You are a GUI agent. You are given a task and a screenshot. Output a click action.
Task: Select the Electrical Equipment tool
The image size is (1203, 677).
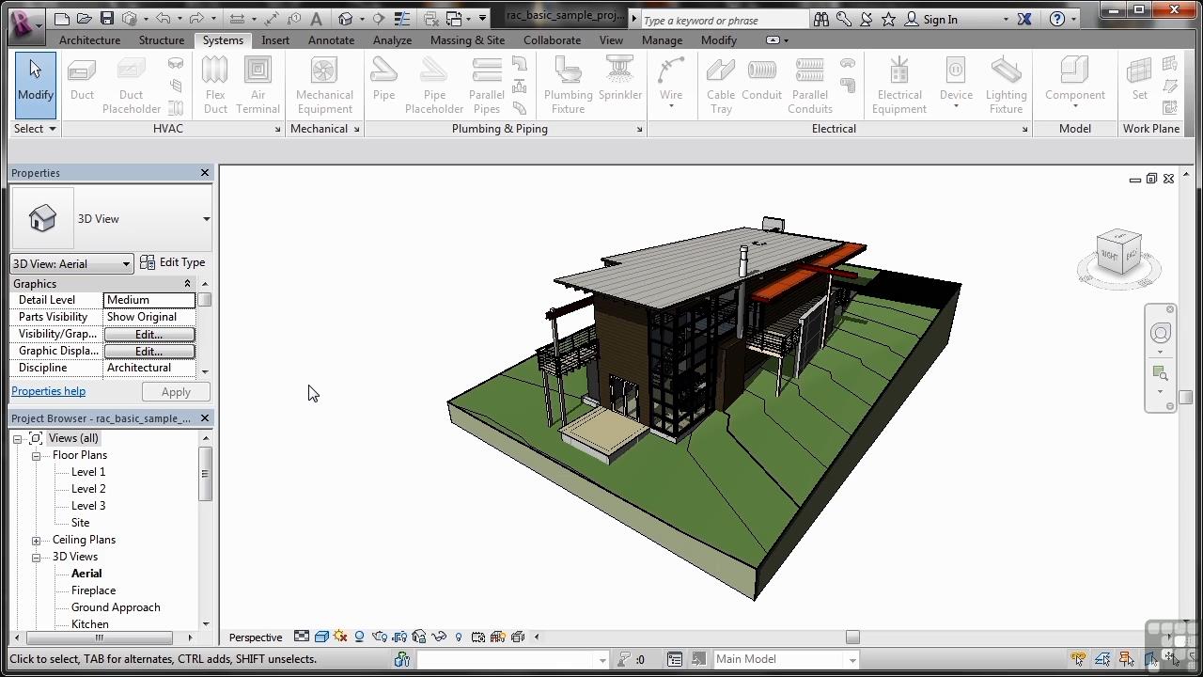899,85
